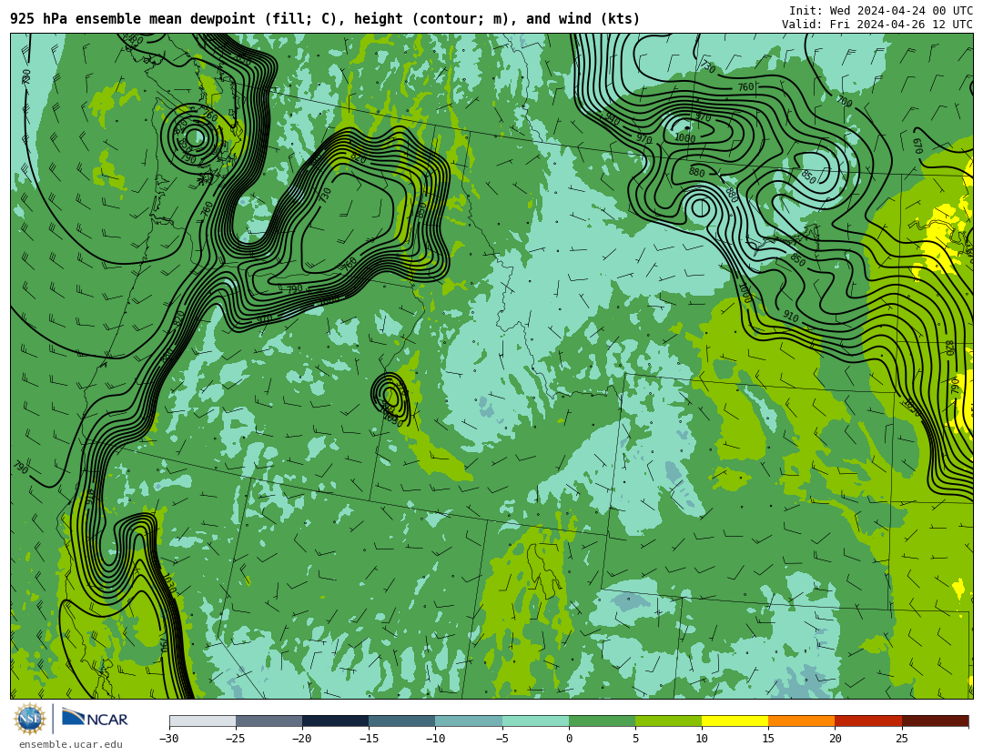Click the 1030 contour label on the map
983x756 pixels.
click(x=168, y=584)
